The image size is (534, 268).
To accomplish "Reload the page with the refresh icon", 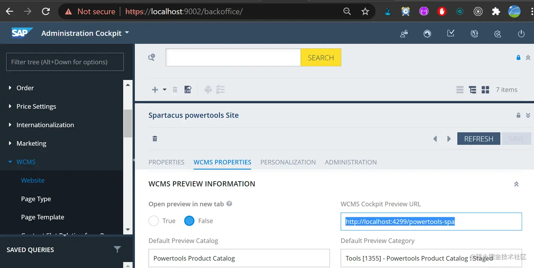I will pyautogui.click(x=46, y=12).
